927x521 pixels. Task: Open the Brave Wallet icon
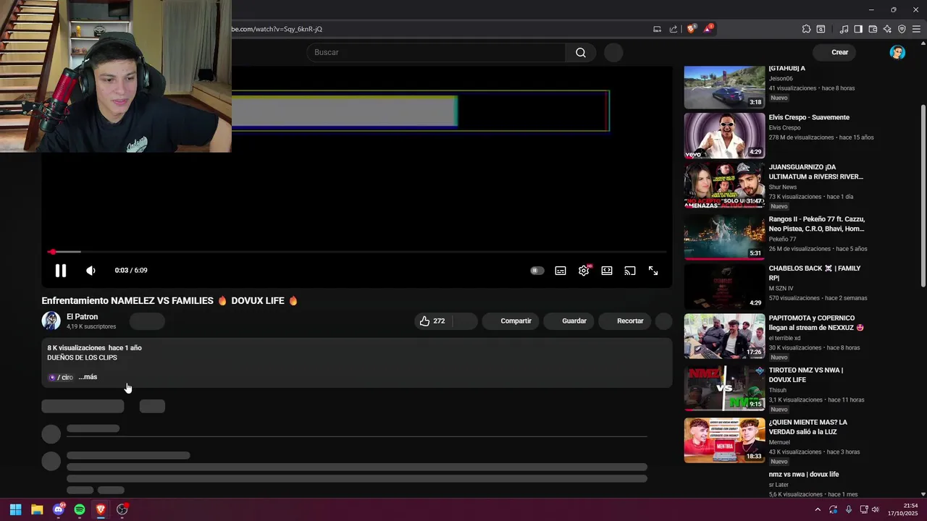[x=873, y=29]
